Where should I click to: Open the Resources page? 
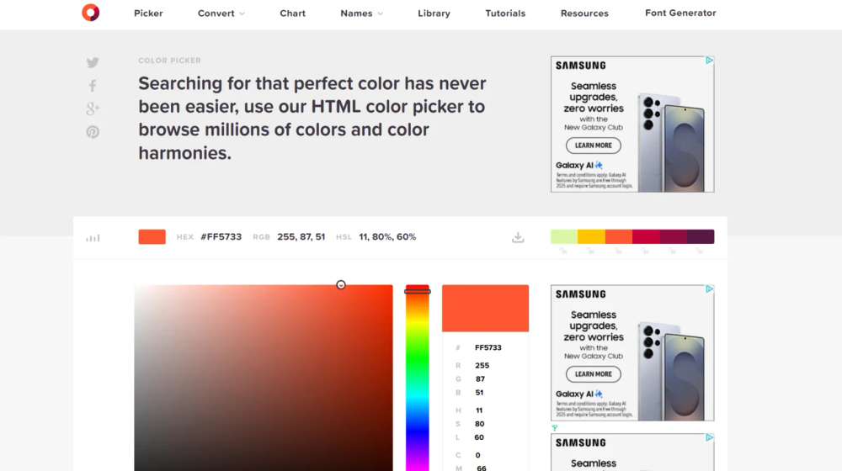point(584,13)
